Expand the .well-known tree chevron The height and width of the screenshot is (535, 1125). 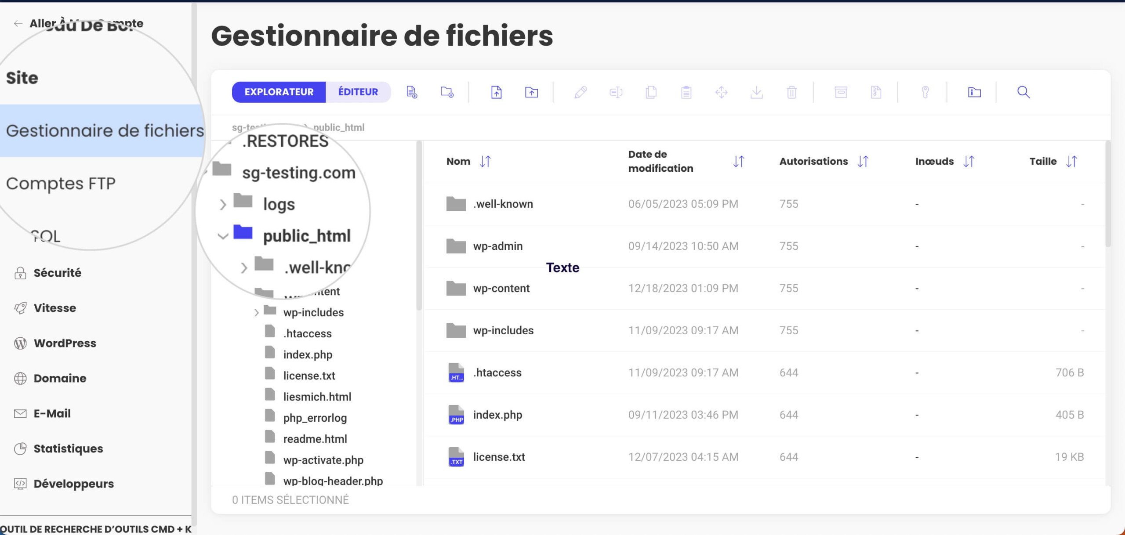244,268
